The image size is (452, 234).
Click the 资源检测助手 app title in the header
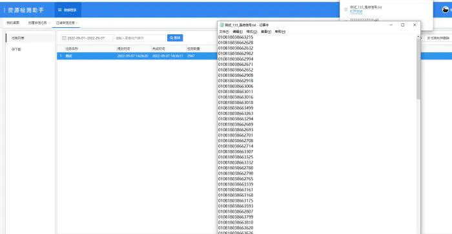[x=25, y=10]
